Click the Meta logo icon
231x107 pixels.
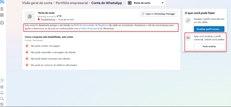pyautogui.click(x=2, y=2)
